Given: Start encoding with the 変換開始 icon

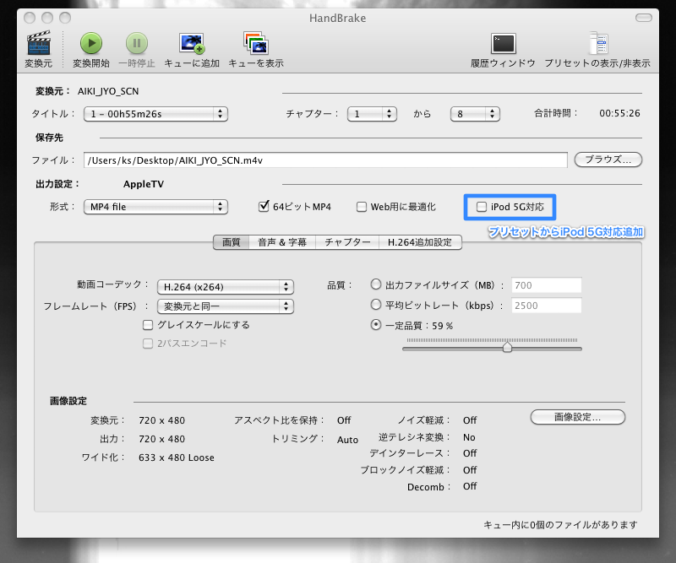Looking at the screenshot, I should (x=91, y=44).
